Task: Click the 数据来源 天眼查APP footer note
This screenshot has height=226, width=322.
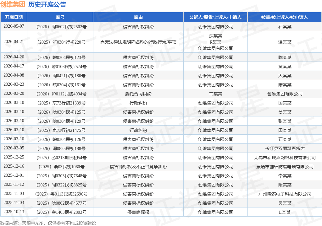Action: pos(48,223)
